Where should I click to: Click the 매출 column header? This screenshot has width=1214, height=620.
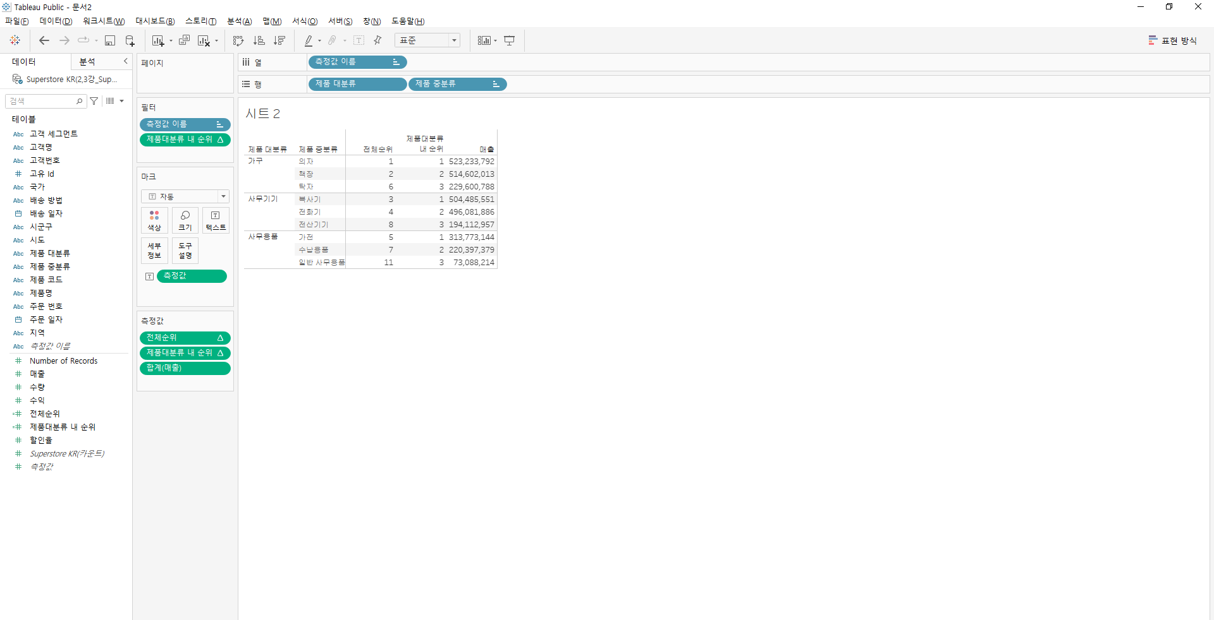coord(487,150)
